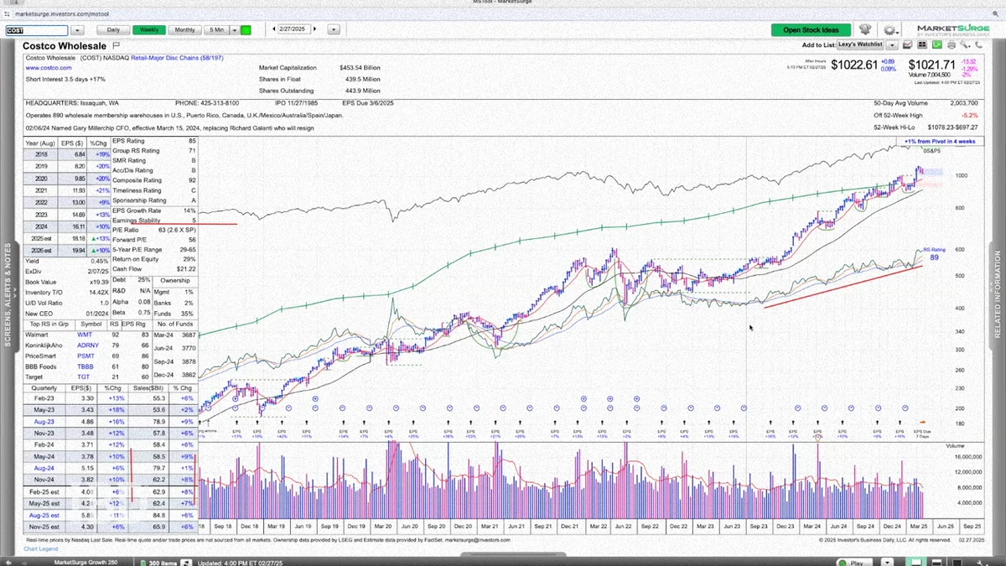Screen dimensions: 1006x566
Task: Open the wrench tools icon
Action: [x=965, y=44]
